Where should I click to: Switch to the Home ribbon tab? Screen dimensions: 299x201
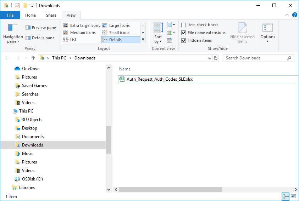point(31,15)
